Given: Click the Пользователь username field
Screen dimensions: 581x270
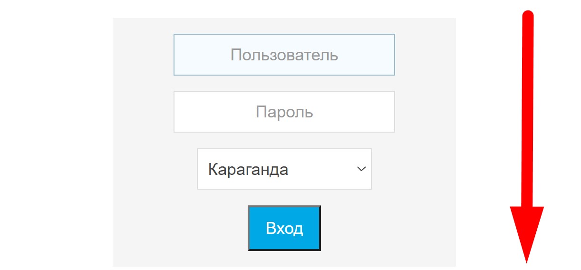Looking at the screenshot, I should (284, 55).
